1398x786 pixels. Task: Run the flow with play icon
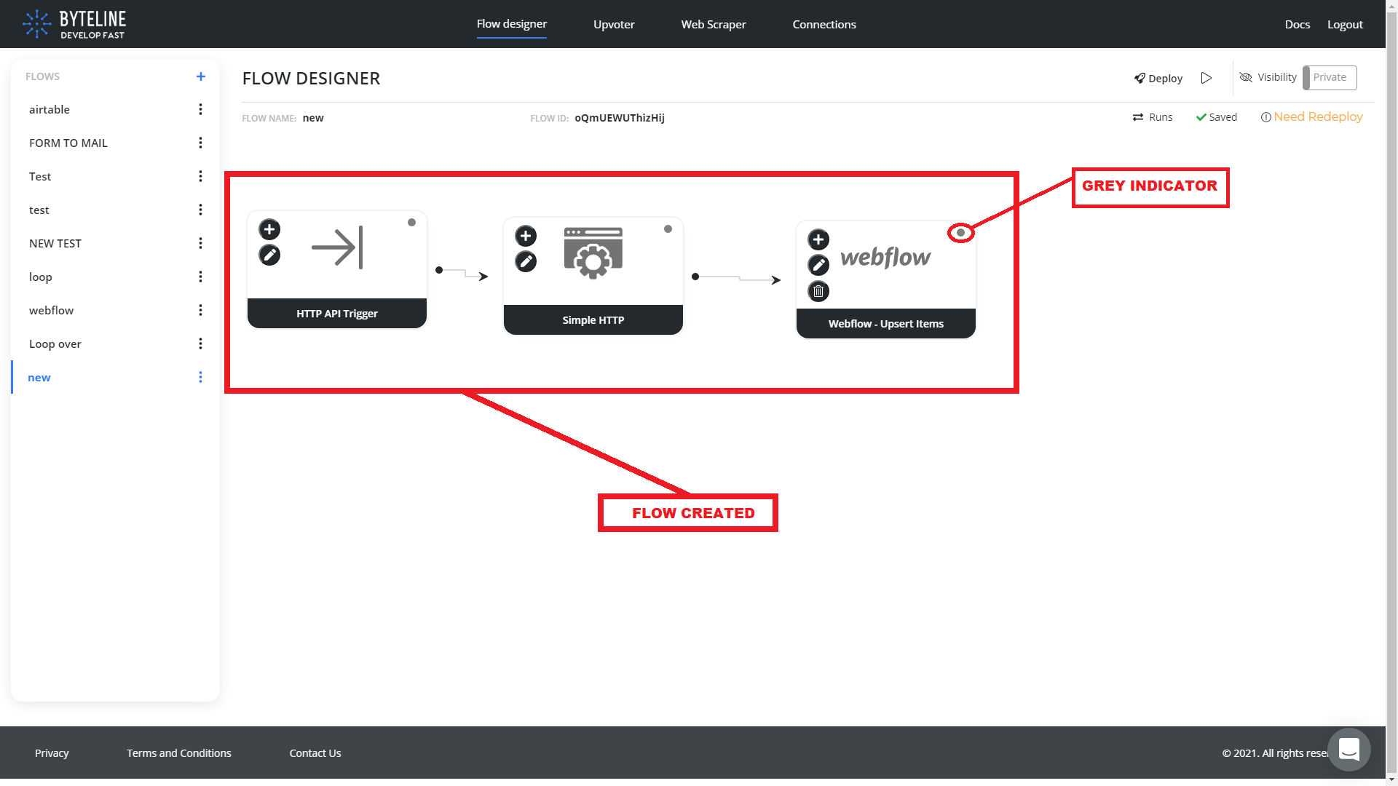[x=1207, y=78]
